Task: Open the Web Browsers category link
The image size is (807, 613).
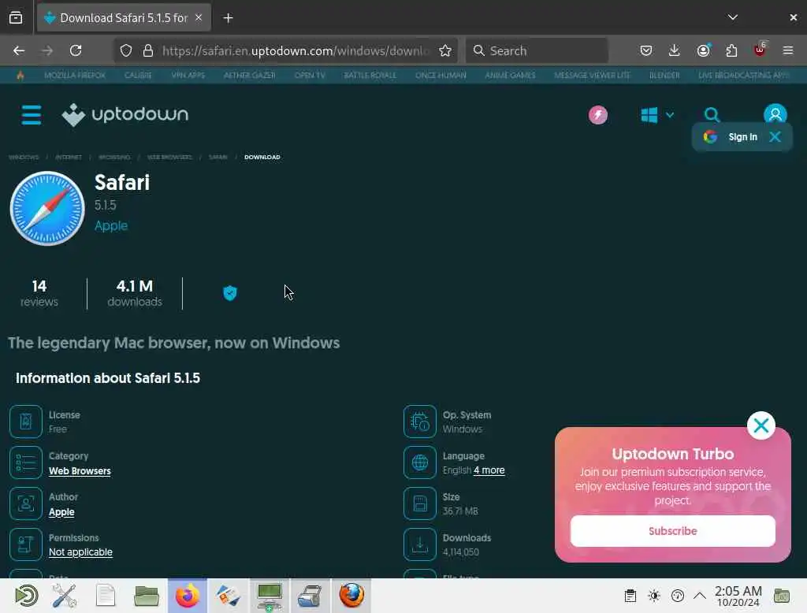Action: [x=80, y=471]
